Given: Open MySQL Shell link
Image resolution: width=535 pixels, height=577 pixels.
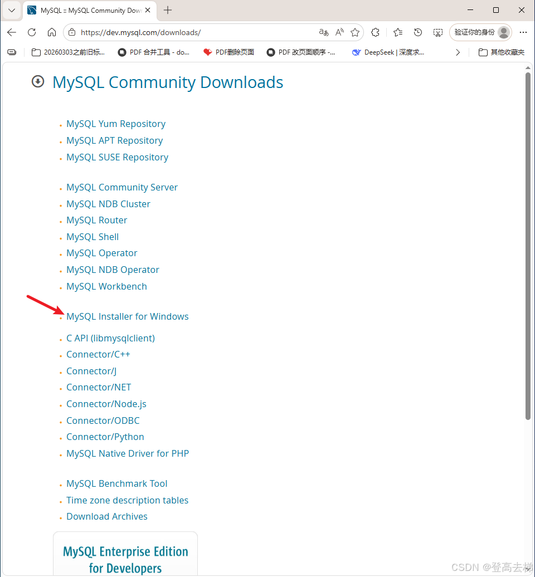Looking at the screenshot, I should coord(93,237).
